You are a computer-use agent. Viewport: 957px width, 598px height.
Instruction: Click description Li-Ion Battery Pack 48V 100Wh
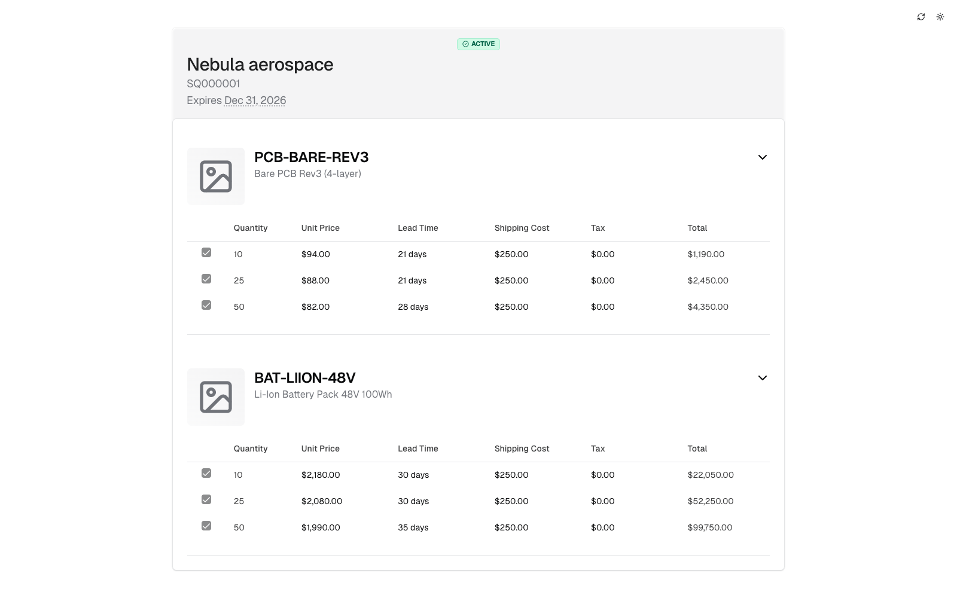coord(323,395)
